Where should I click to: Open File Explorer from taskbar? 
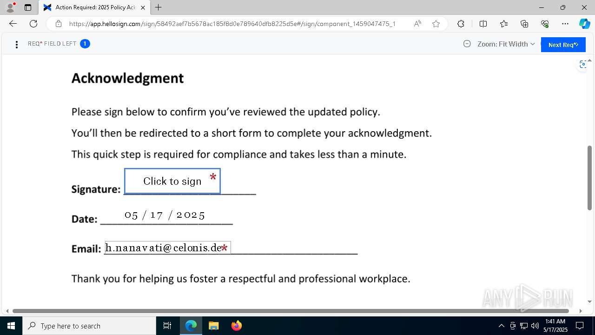pyautogui.click(x=213, y=326)
